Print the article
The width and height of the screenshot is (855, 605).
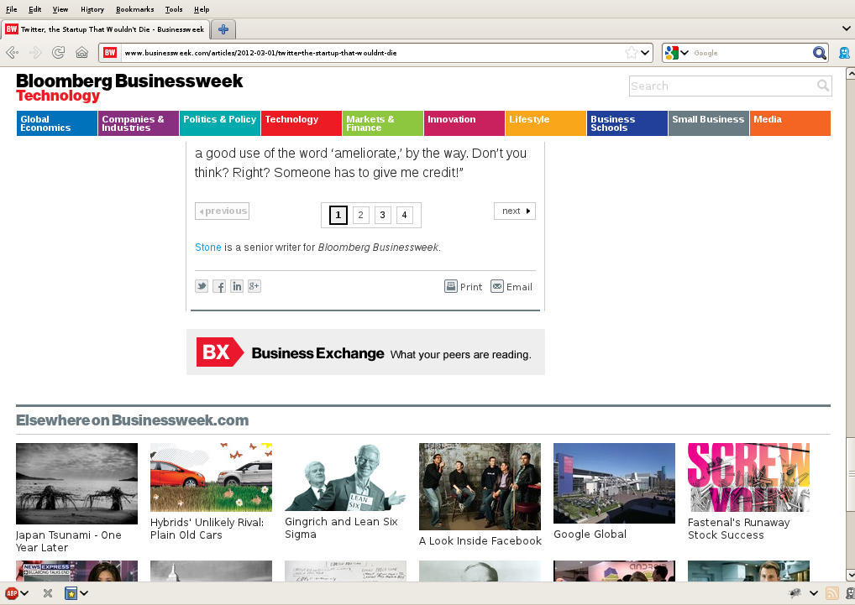(x=463, y=286)
